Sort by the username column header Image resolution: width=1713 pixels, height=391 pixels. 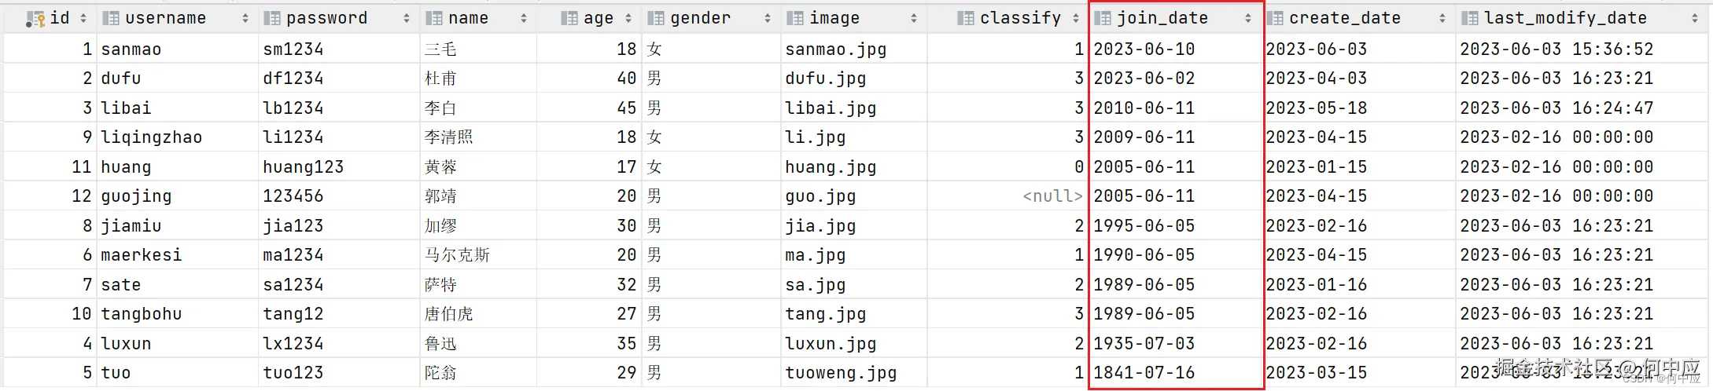click(x=165, y=18)
